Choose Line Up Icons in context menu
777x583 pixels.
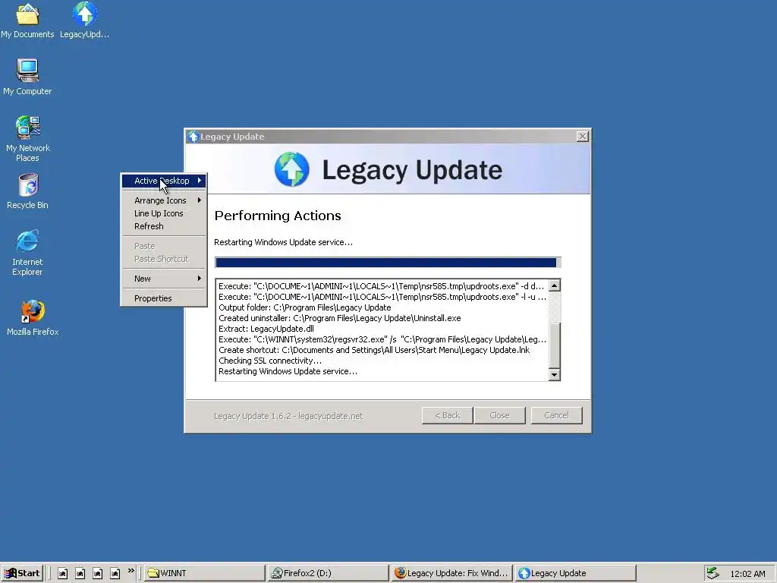(164, 213)
